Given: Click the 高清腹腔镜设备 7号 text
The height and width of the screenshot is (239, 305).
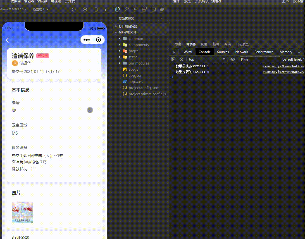Looking at the screenshot, I should 29,162.
